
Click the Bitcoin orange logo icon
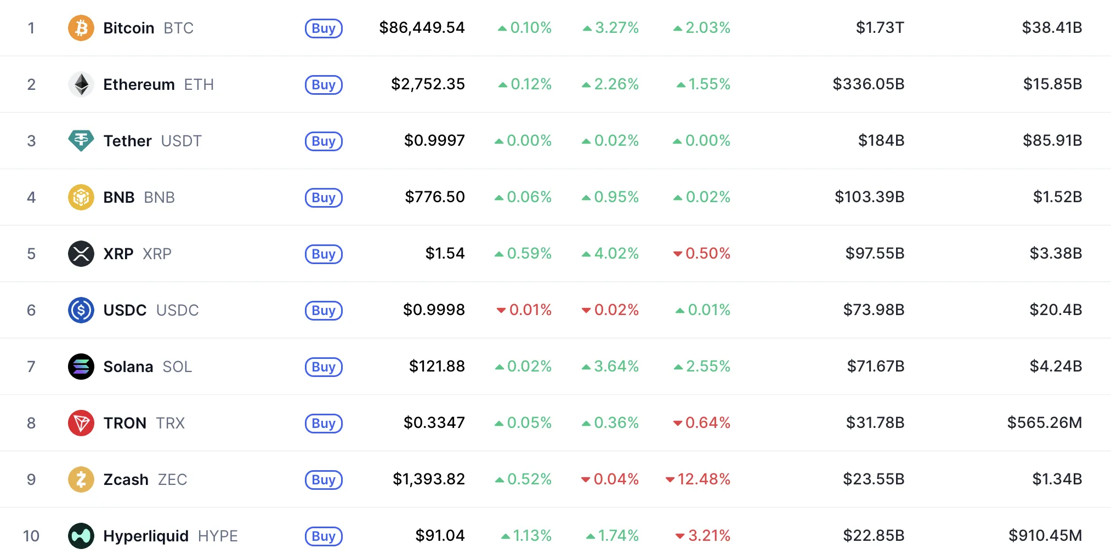[x=81, y=28]
